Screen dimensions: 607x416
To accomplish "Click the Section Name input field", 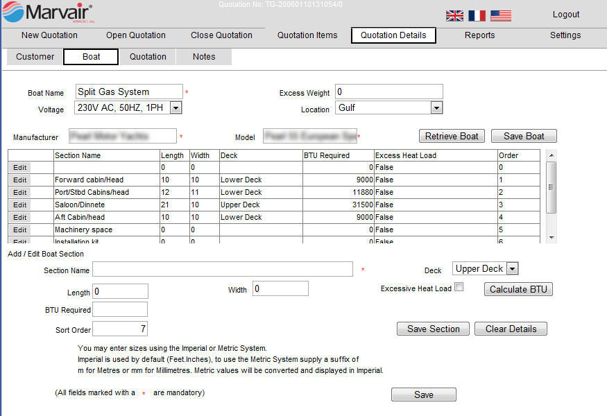I will coord(222,269).
